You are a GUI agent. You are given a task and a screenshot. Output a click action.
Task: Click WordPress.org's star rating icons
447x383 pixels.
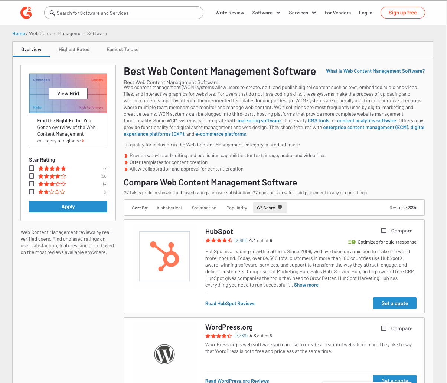[x=219, y=336]
